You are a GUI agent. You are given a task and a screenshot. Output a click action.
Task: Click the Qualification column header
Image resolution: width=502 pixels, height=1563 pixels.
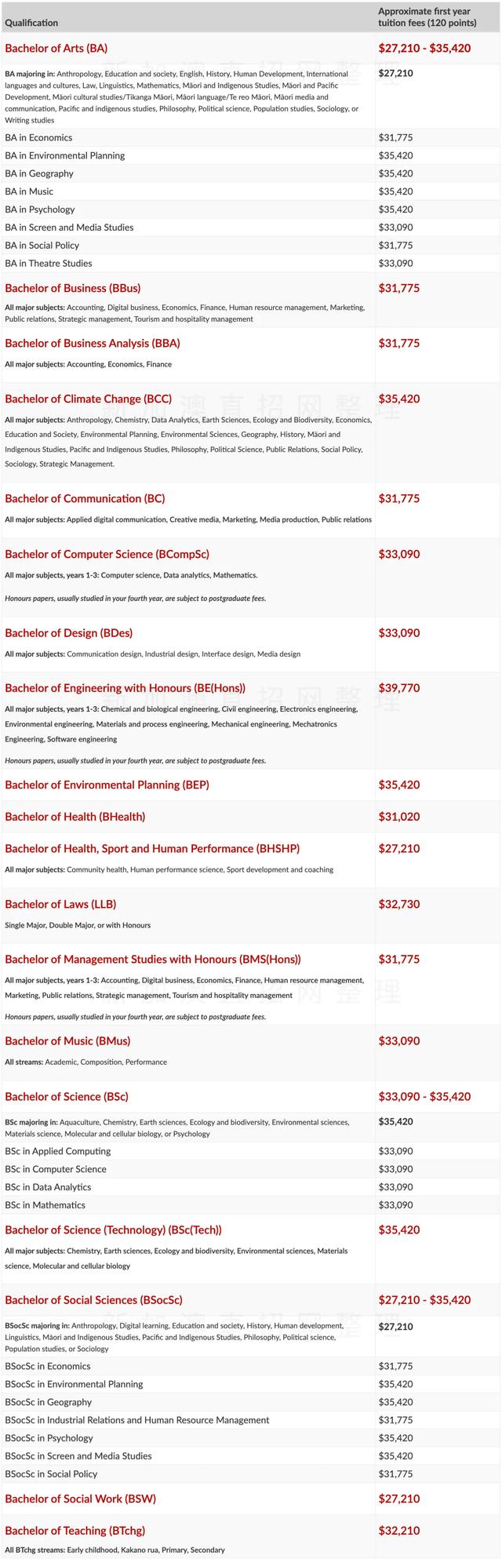coord(31,23)
